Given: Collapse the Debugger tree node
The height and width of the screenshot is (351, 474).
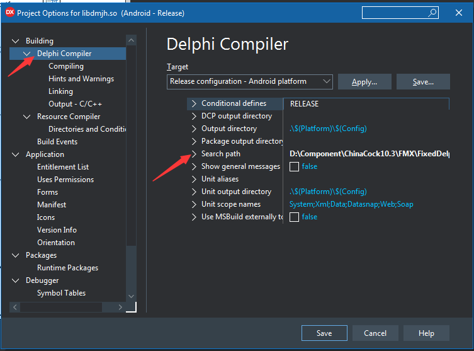Looking at the screenshot, I should (x=15, y=280).
